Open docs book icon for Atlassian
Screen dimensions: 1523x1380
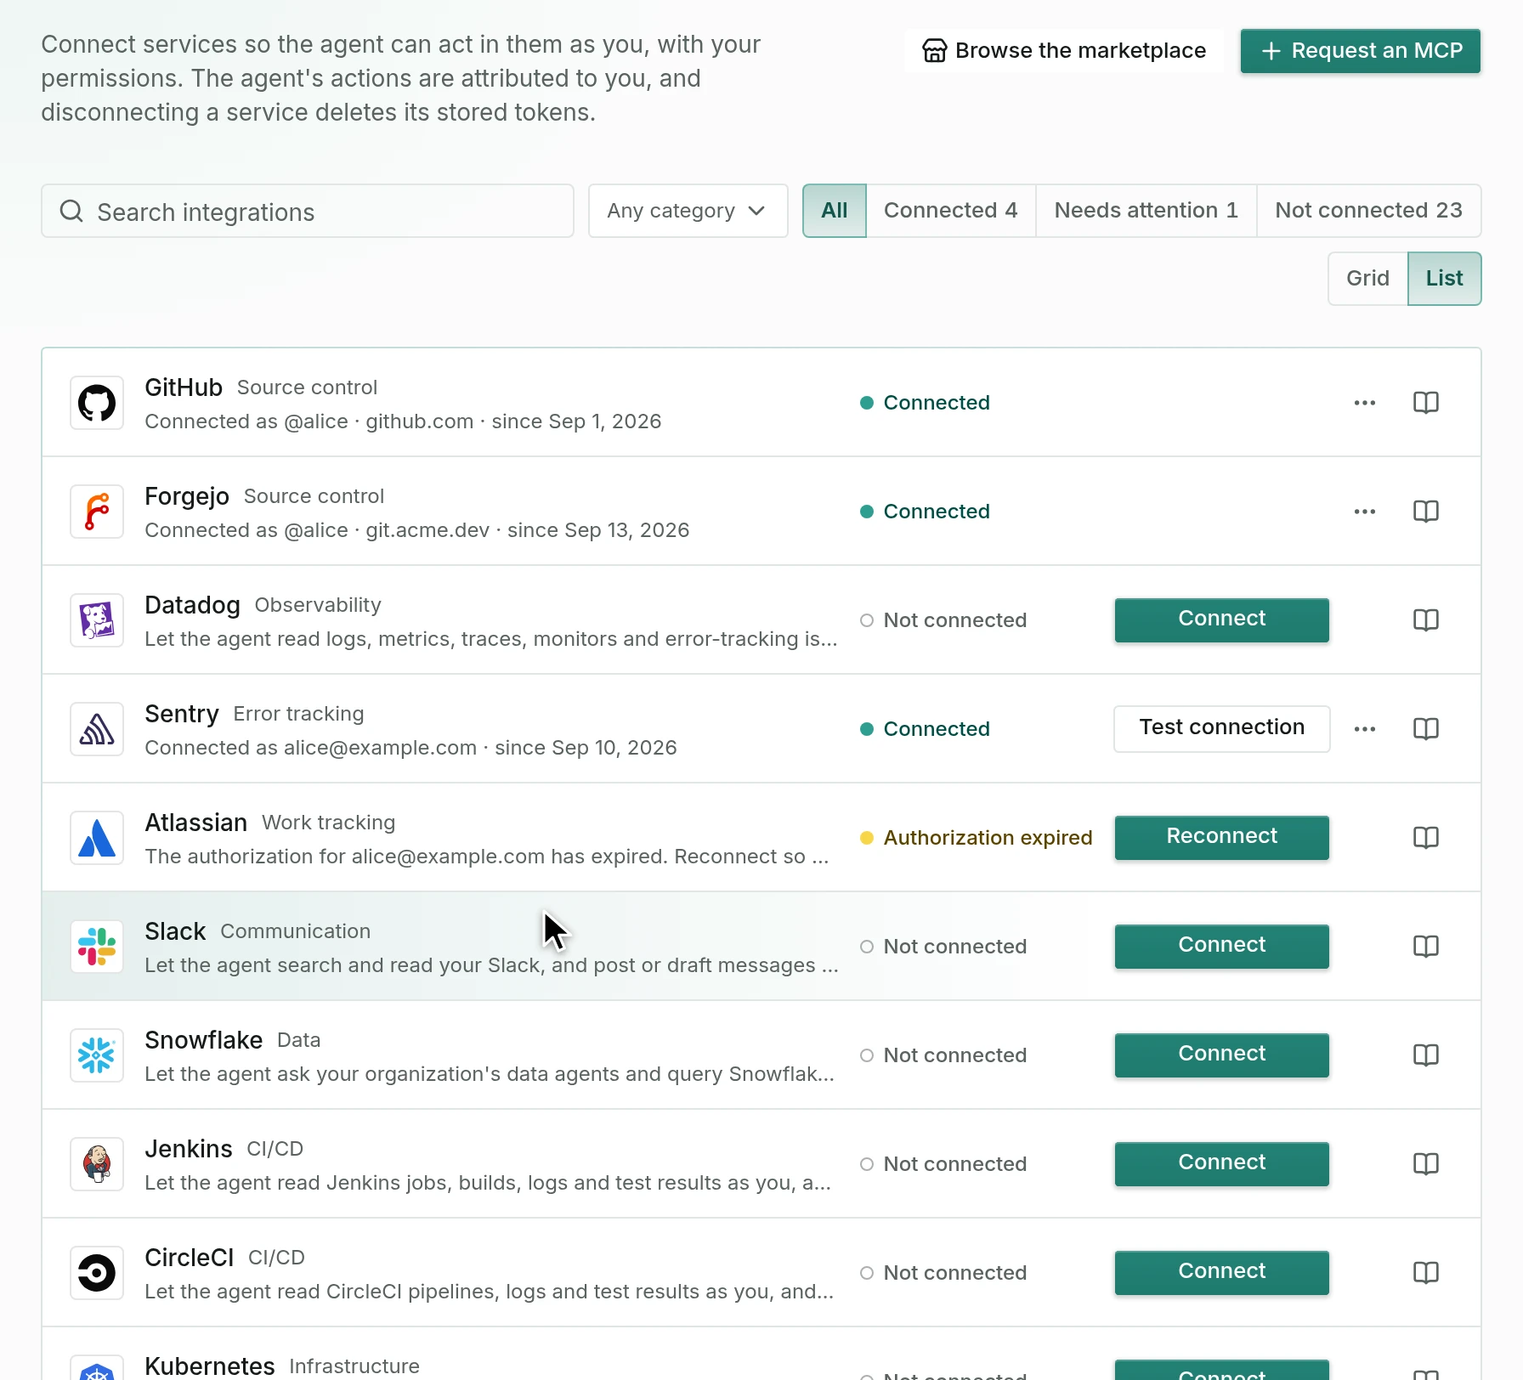click(1425, 838)
